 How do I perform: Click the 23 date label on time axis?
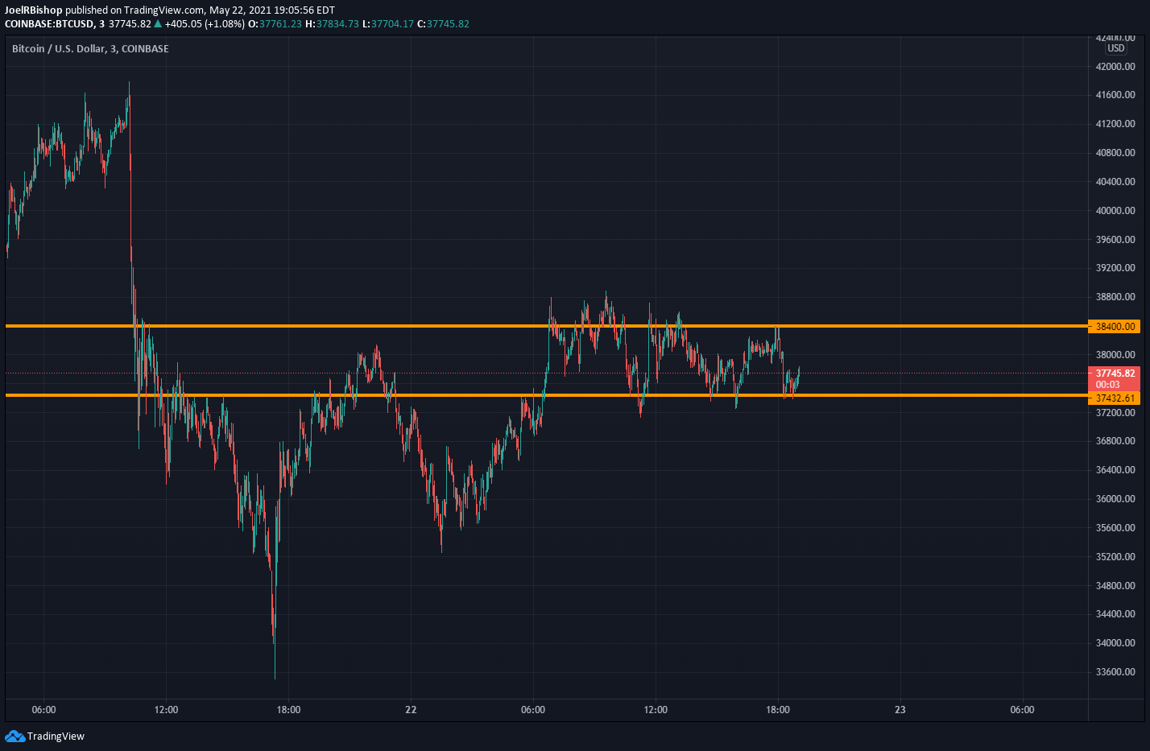(x=900, y=710)
